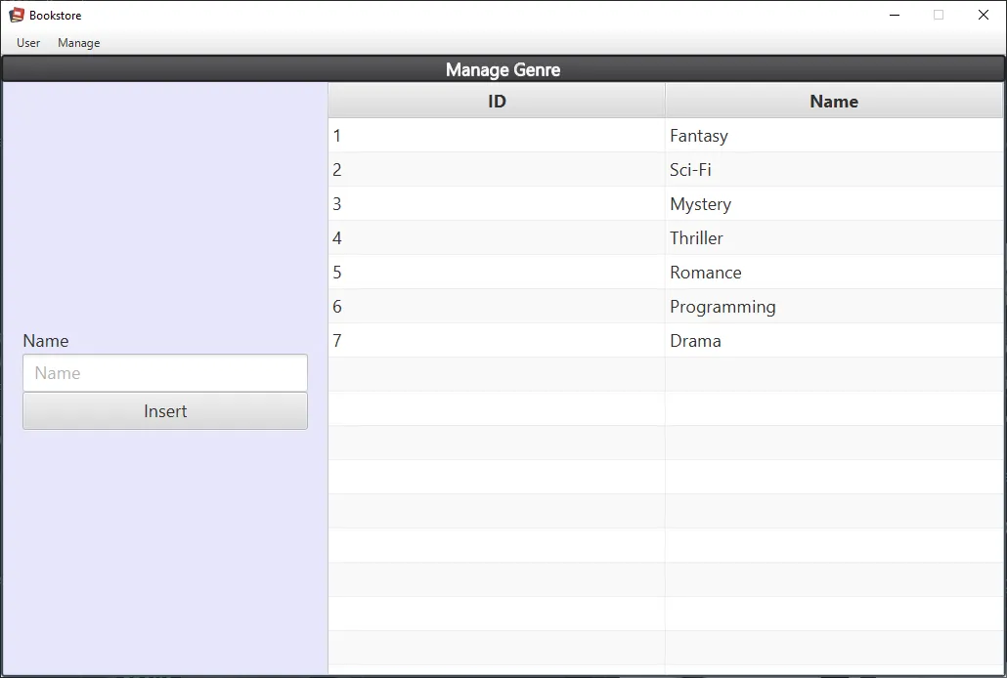Select the Drama genre entry
The height and width of the screenshot is (678, 1007).
click(x=695, y=341)
